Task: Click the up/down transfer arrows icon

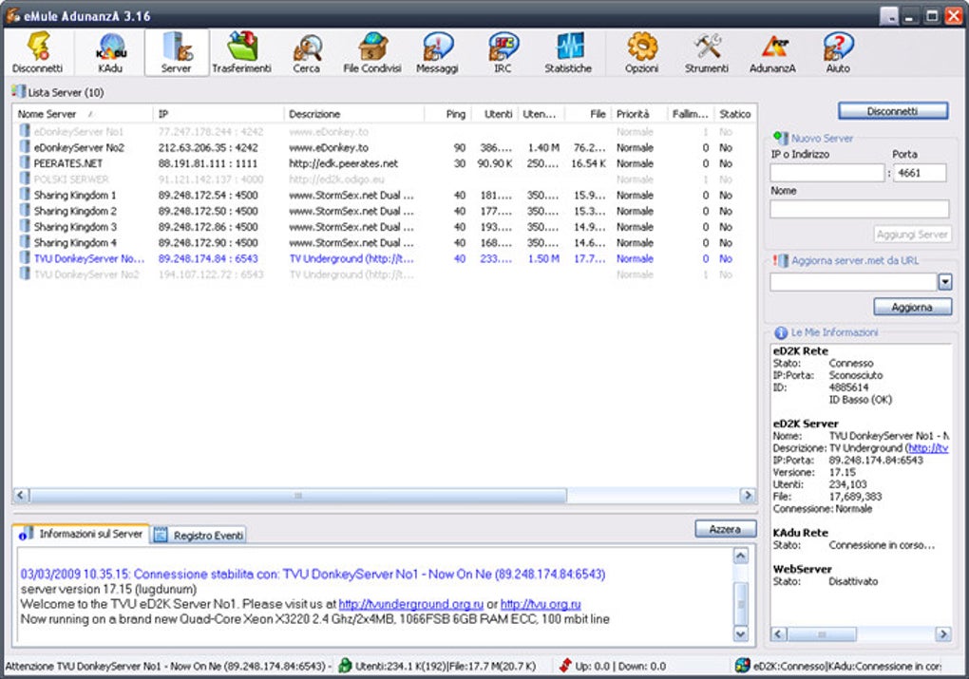Action: 565,666
